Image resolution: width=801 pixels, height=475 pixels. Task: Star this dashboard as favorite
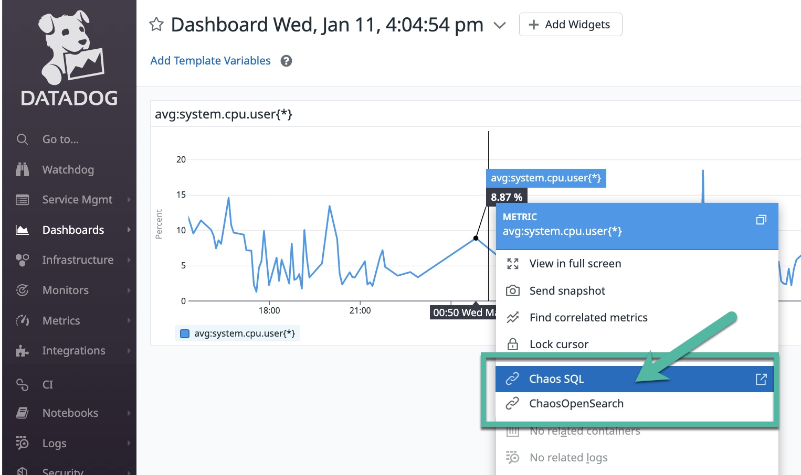[x=156, y=24]
